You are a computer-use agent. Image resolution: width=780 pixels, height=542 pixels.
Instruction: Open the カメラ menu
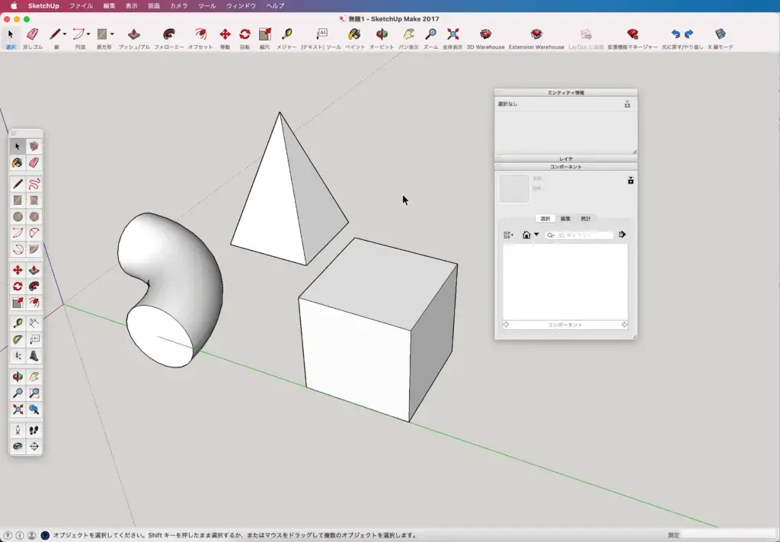pos(178,6)
